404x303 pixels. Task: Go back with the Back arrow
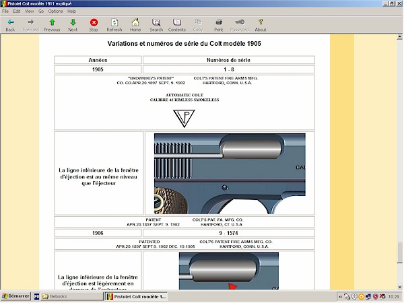10,25
